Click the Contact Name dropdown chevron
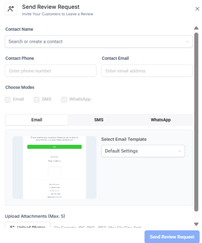Viewport: 202px width, 243px height. 187,42
